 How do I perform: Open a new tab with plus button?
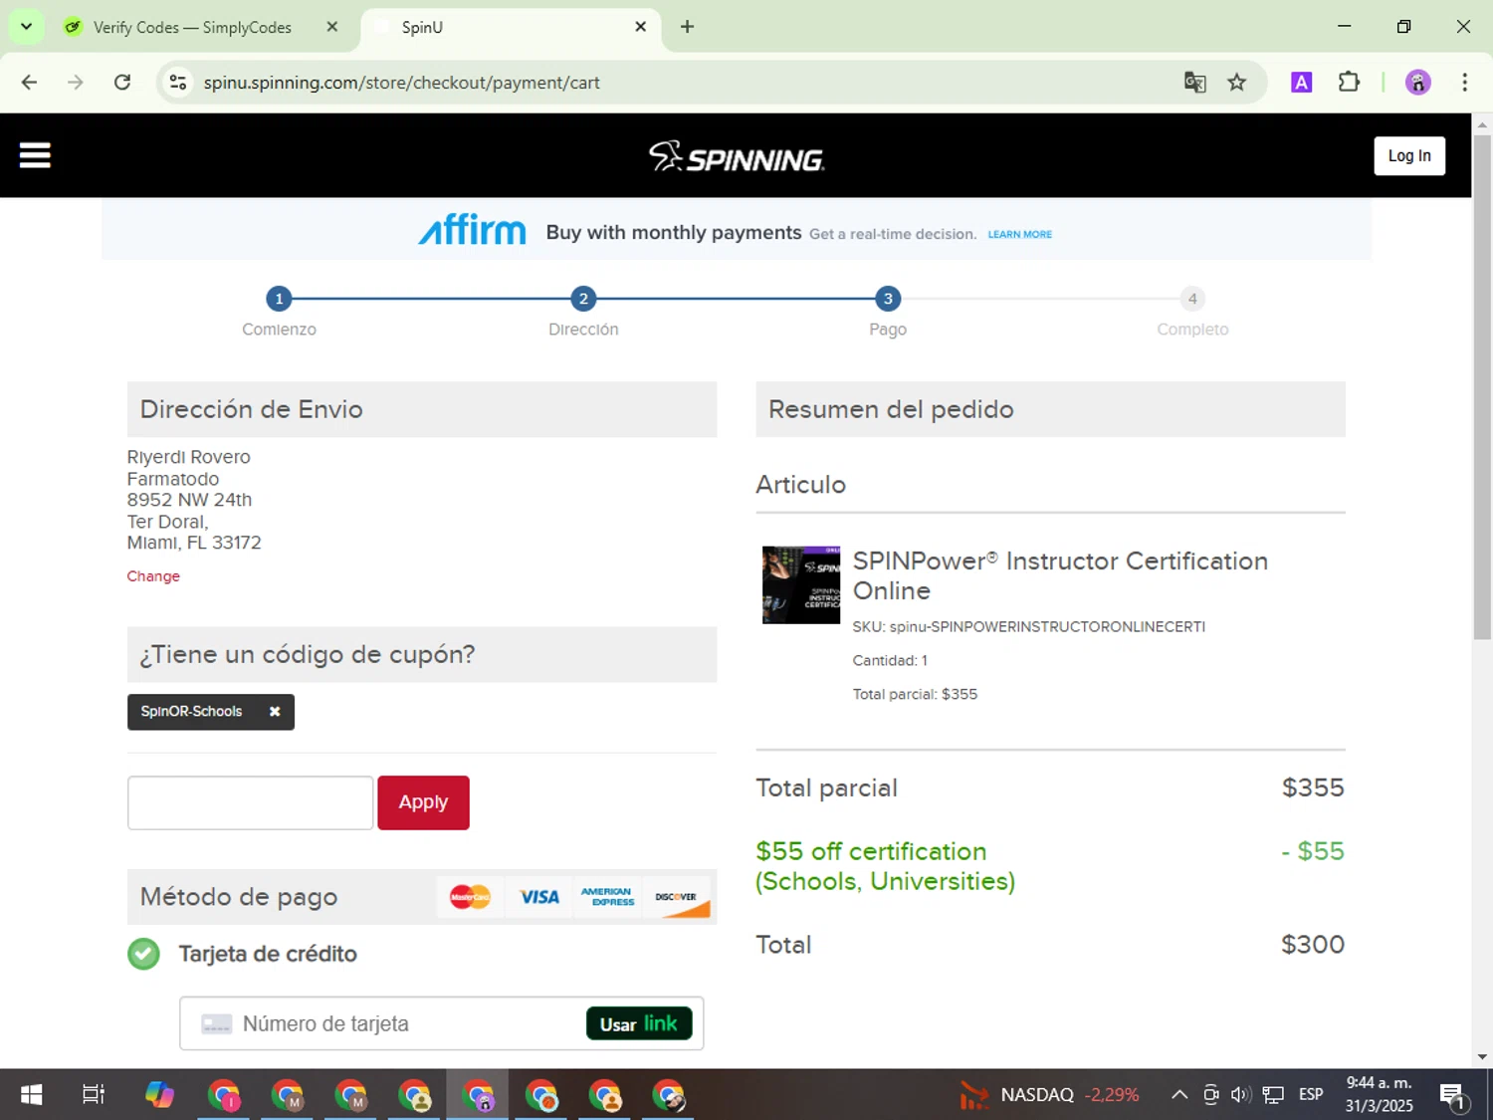coord(687,27)
